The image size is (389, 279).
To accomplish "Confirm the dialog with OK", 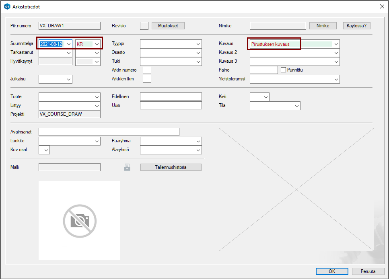I will tap(331, 271).
